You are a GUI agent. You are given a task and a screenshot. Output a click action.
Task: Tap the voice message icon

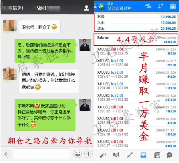tap(6, 154)
